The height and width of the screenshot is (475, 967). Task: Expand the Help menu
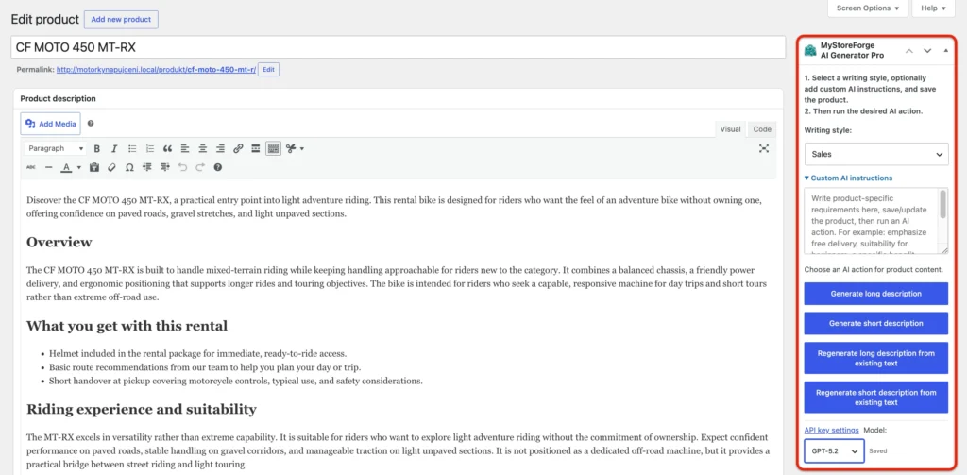point(933,8)
